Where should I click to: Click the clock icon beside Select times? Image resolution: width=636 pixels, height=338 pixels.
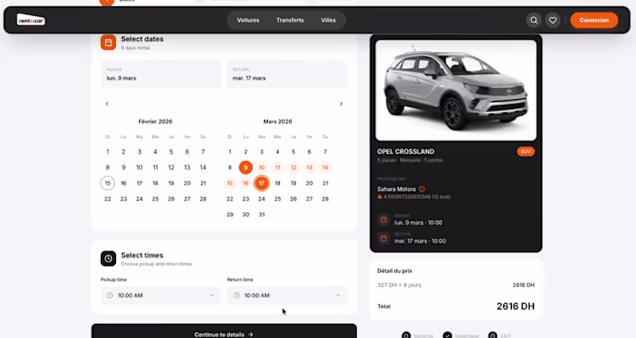pyautogui.click(x=108, y=258)
